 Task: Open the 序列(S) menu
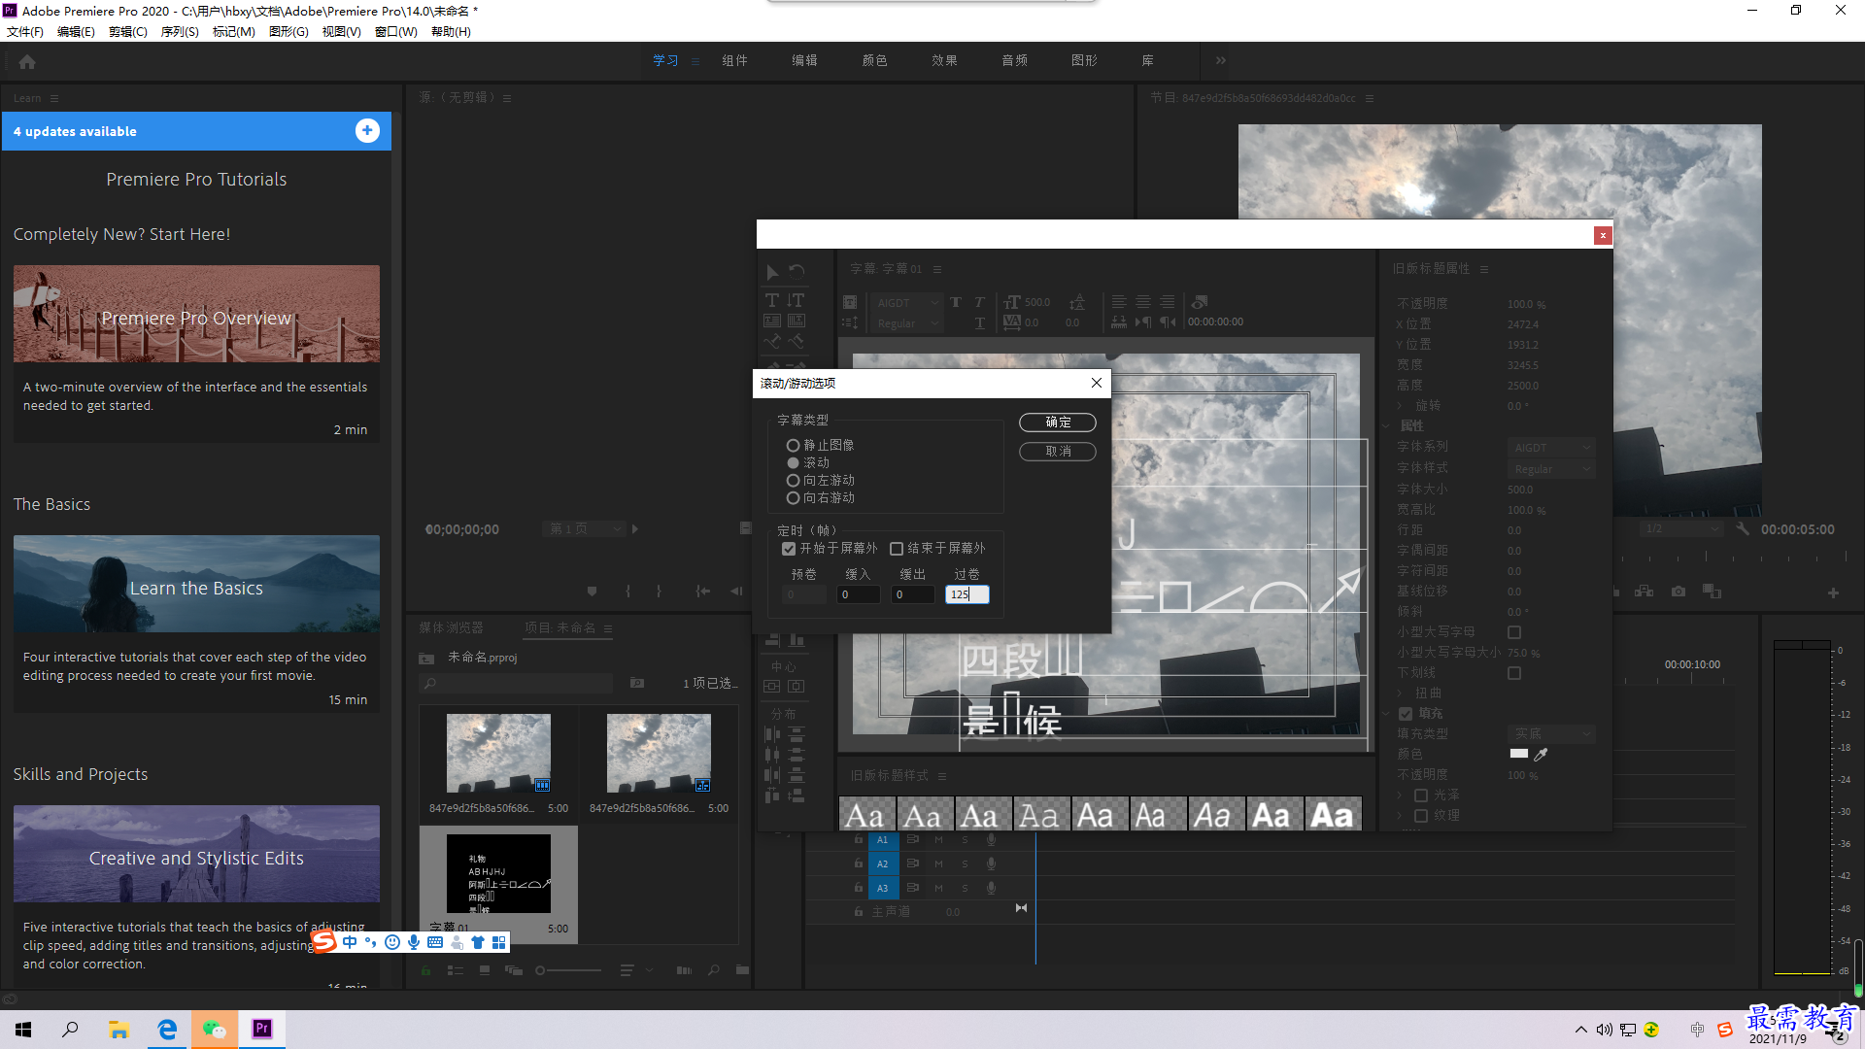180,31
